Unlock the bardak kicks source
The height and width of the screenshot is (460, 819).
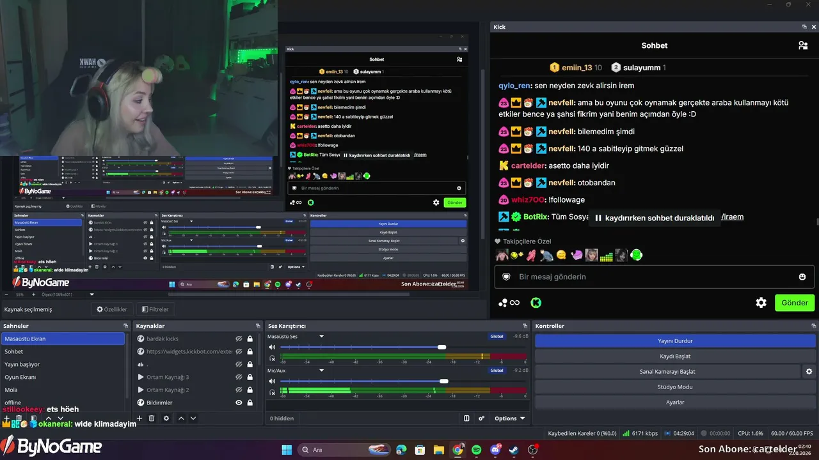[250, 339]
